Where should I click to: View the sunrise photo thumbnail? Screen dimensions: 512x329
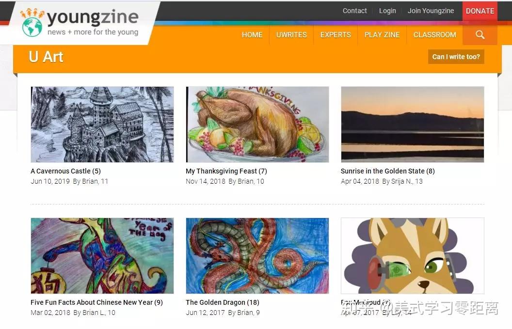click(413, 125)
